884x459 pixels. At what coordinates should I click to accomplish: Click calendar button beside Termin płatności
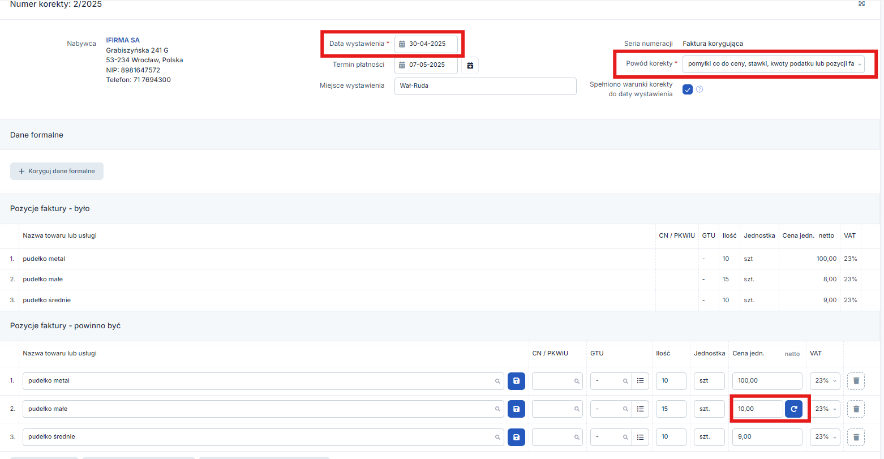(470, 65)
